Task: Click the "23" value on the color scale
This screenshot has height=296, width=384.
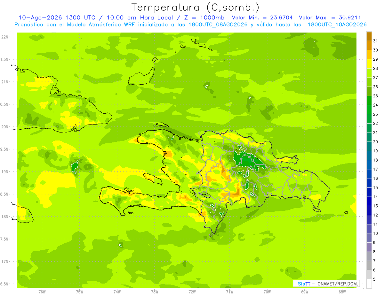Action: 376,114
